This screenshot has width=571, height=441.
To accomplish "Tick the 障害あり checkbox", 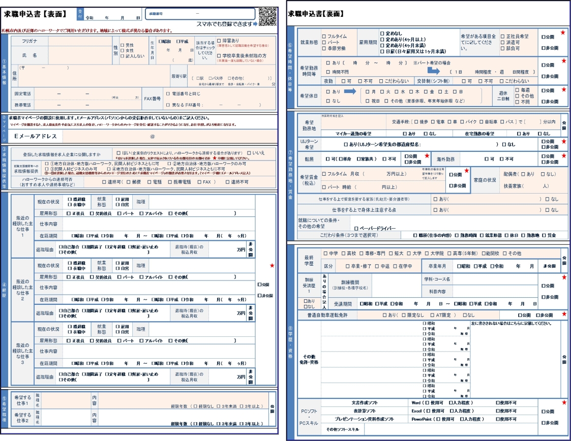I will [x=218, y=40].
